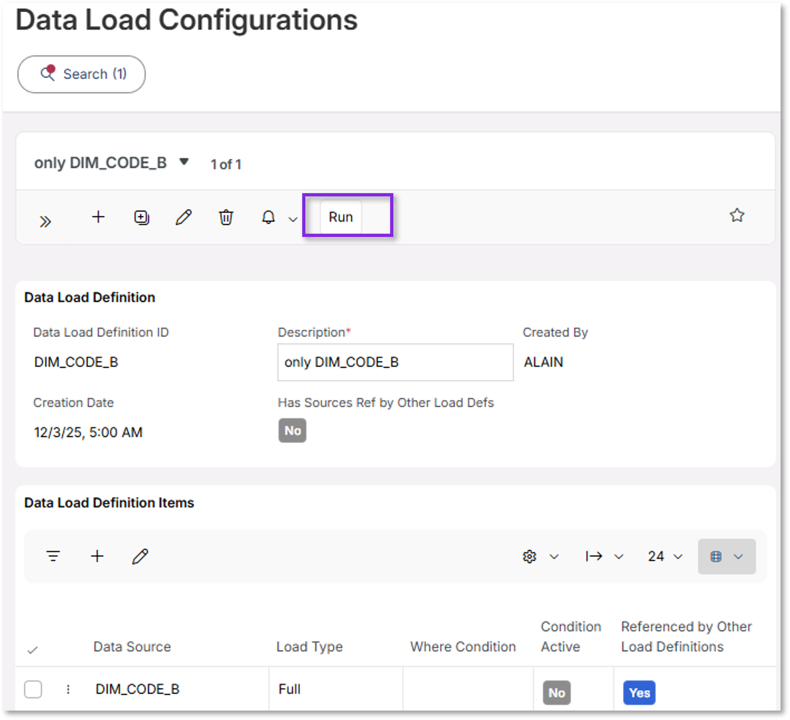Toggle the select-all checkmark in table header

32,650
